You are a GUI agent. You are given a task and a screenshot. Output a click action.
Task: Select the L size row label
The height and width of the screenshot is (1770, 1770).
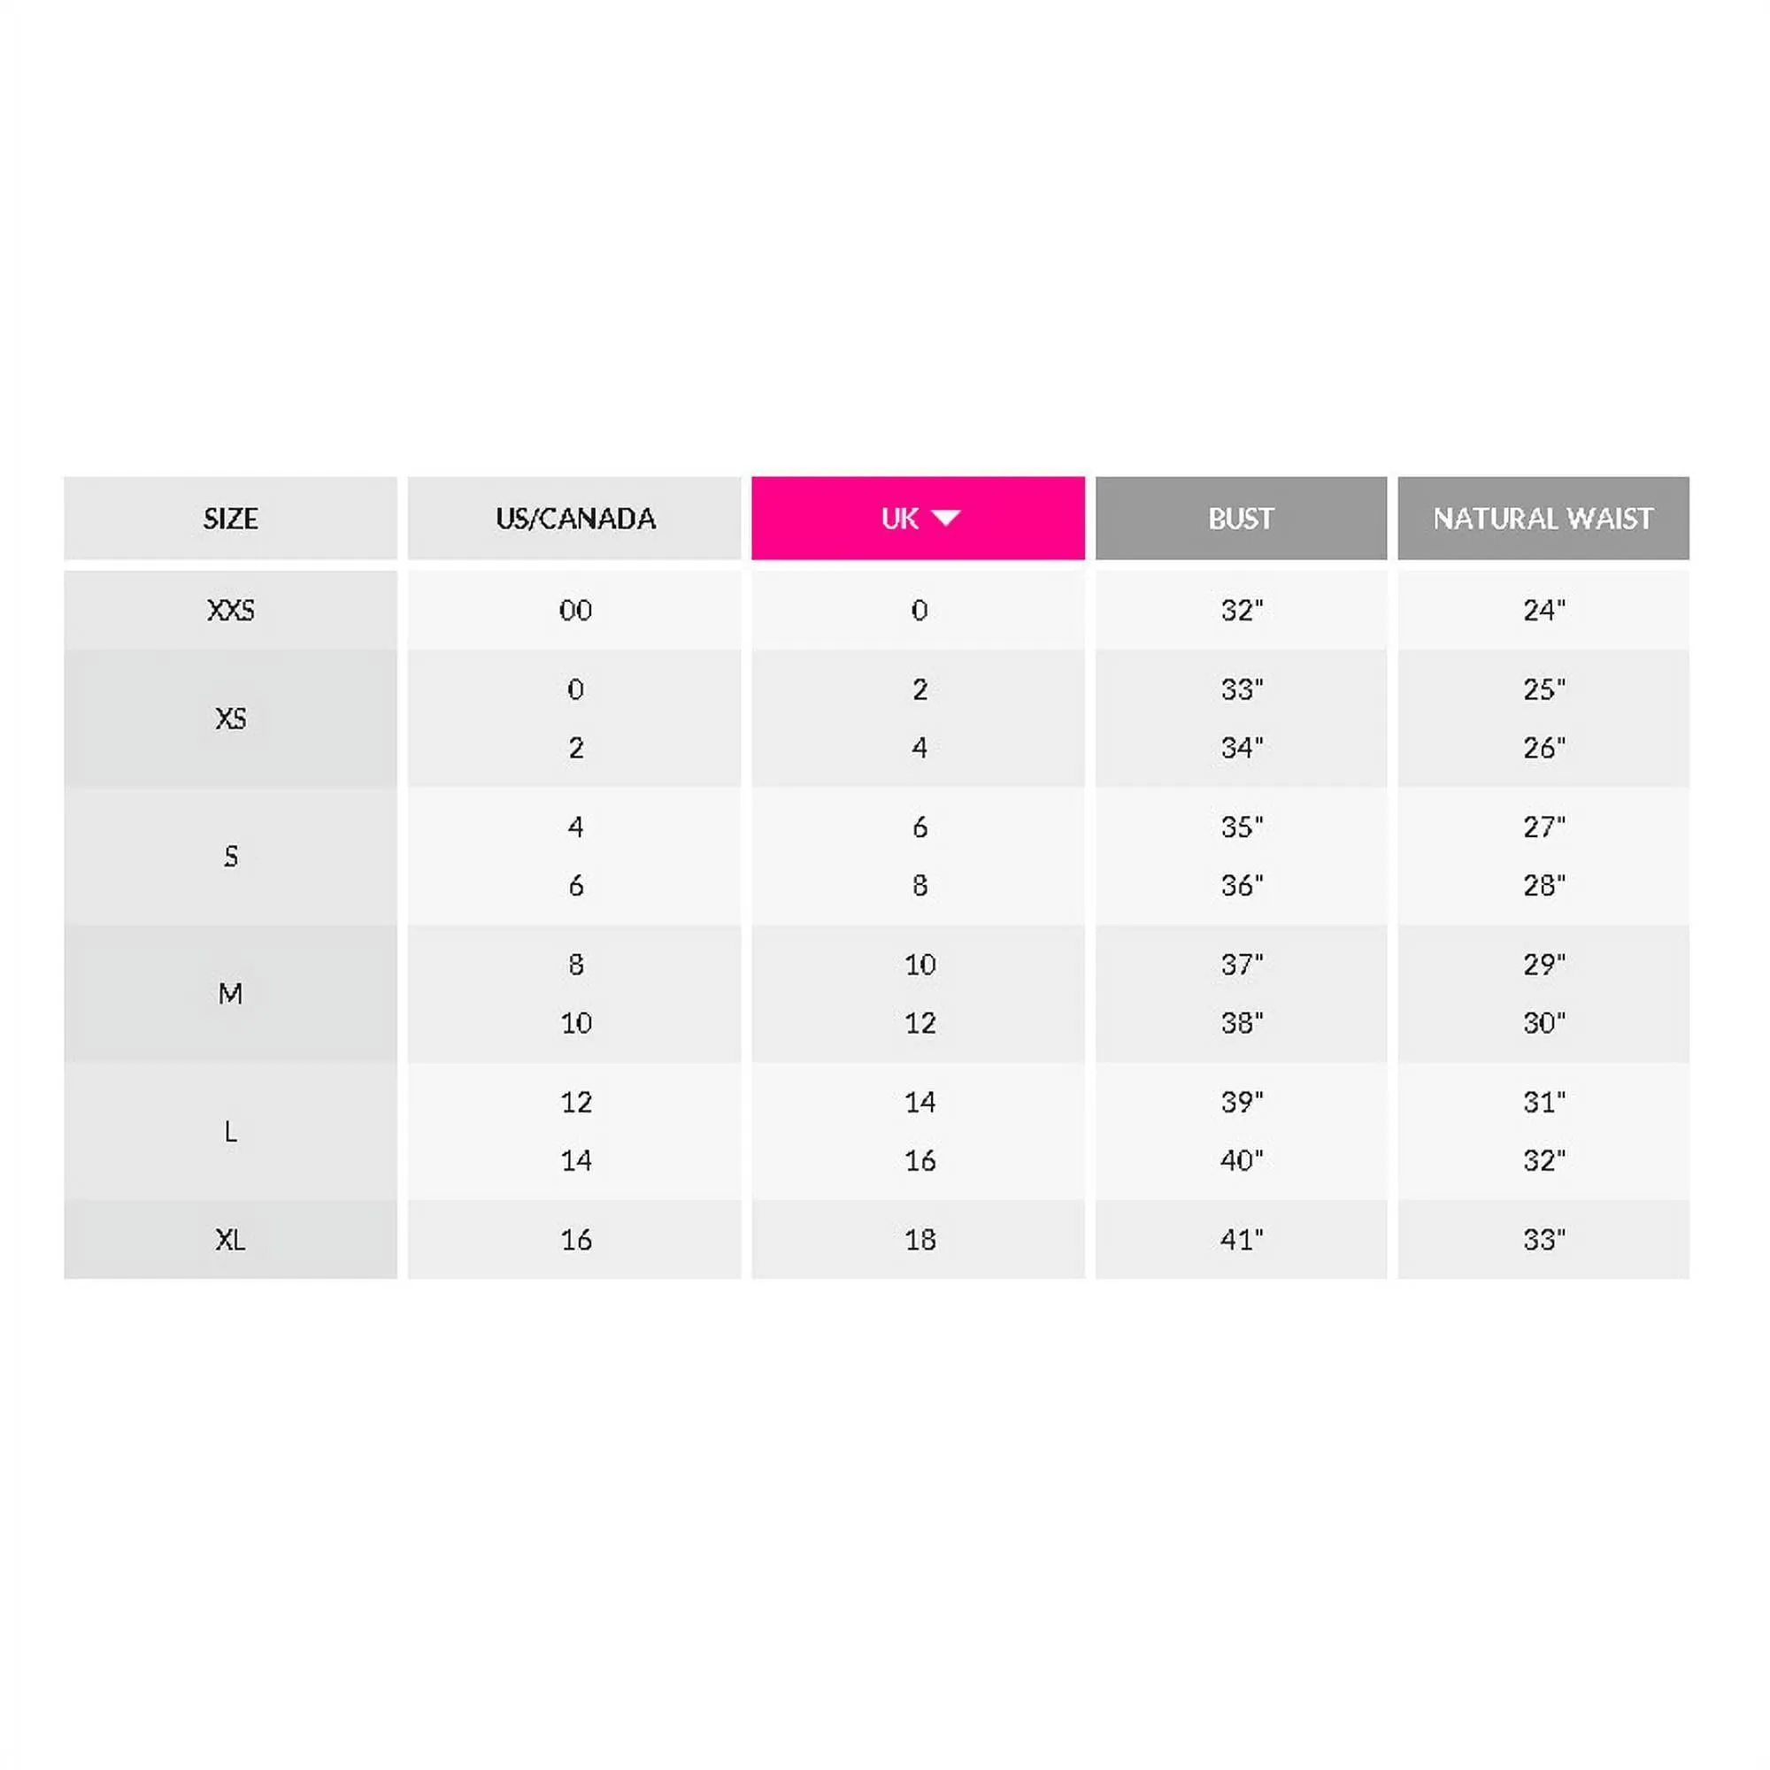(x=230, y=1131)
